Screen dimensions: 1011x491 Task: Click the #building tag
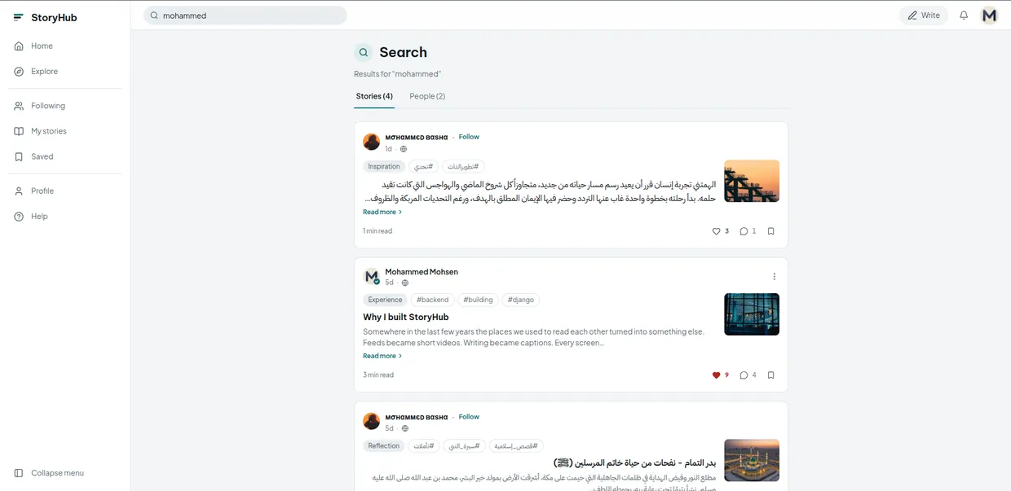tap(479, 300)
